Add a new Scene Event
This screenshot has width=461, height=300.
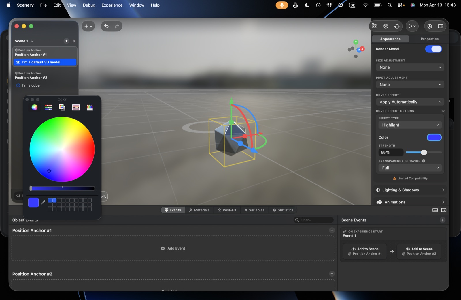(x=443, y=220)
